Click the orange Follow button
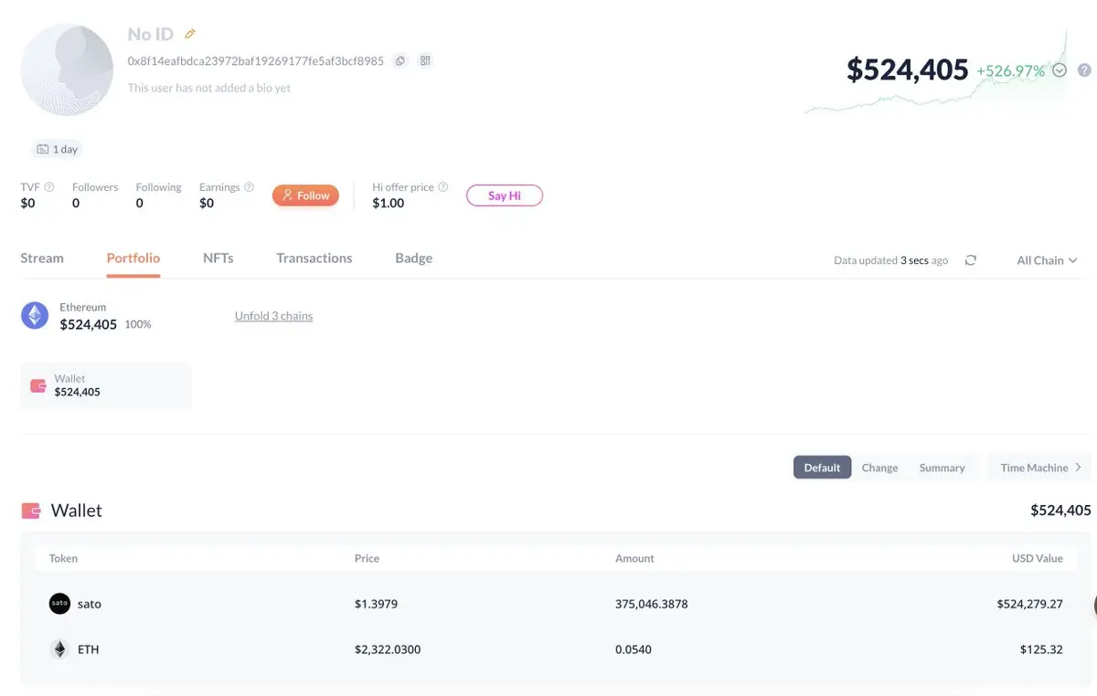 [x=305, y=195]
